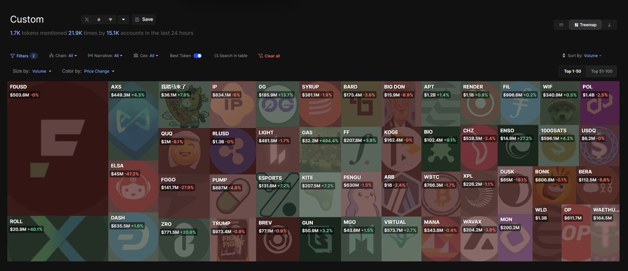Click the TRUMP token tile

[233, 240]
